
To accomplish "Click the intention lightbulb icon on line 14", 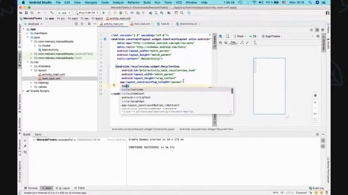I will click(x=114, y=85).
